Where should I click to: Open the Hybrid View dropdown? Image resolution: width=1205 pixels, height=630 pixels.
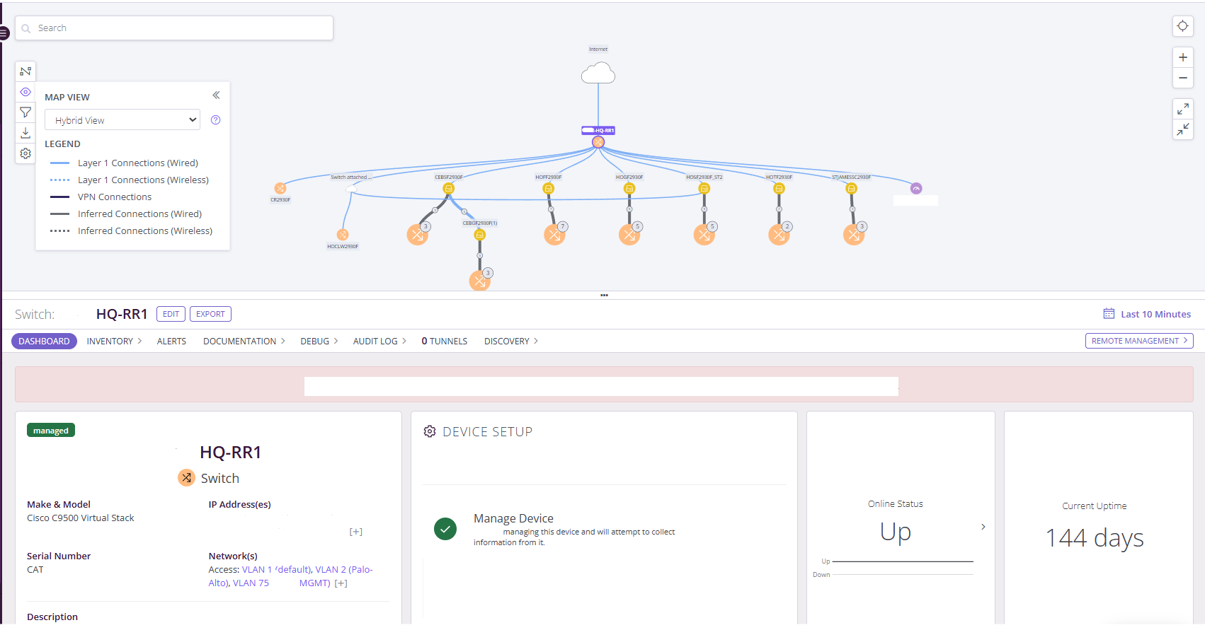pyautogui.click(x=122, y=120)
